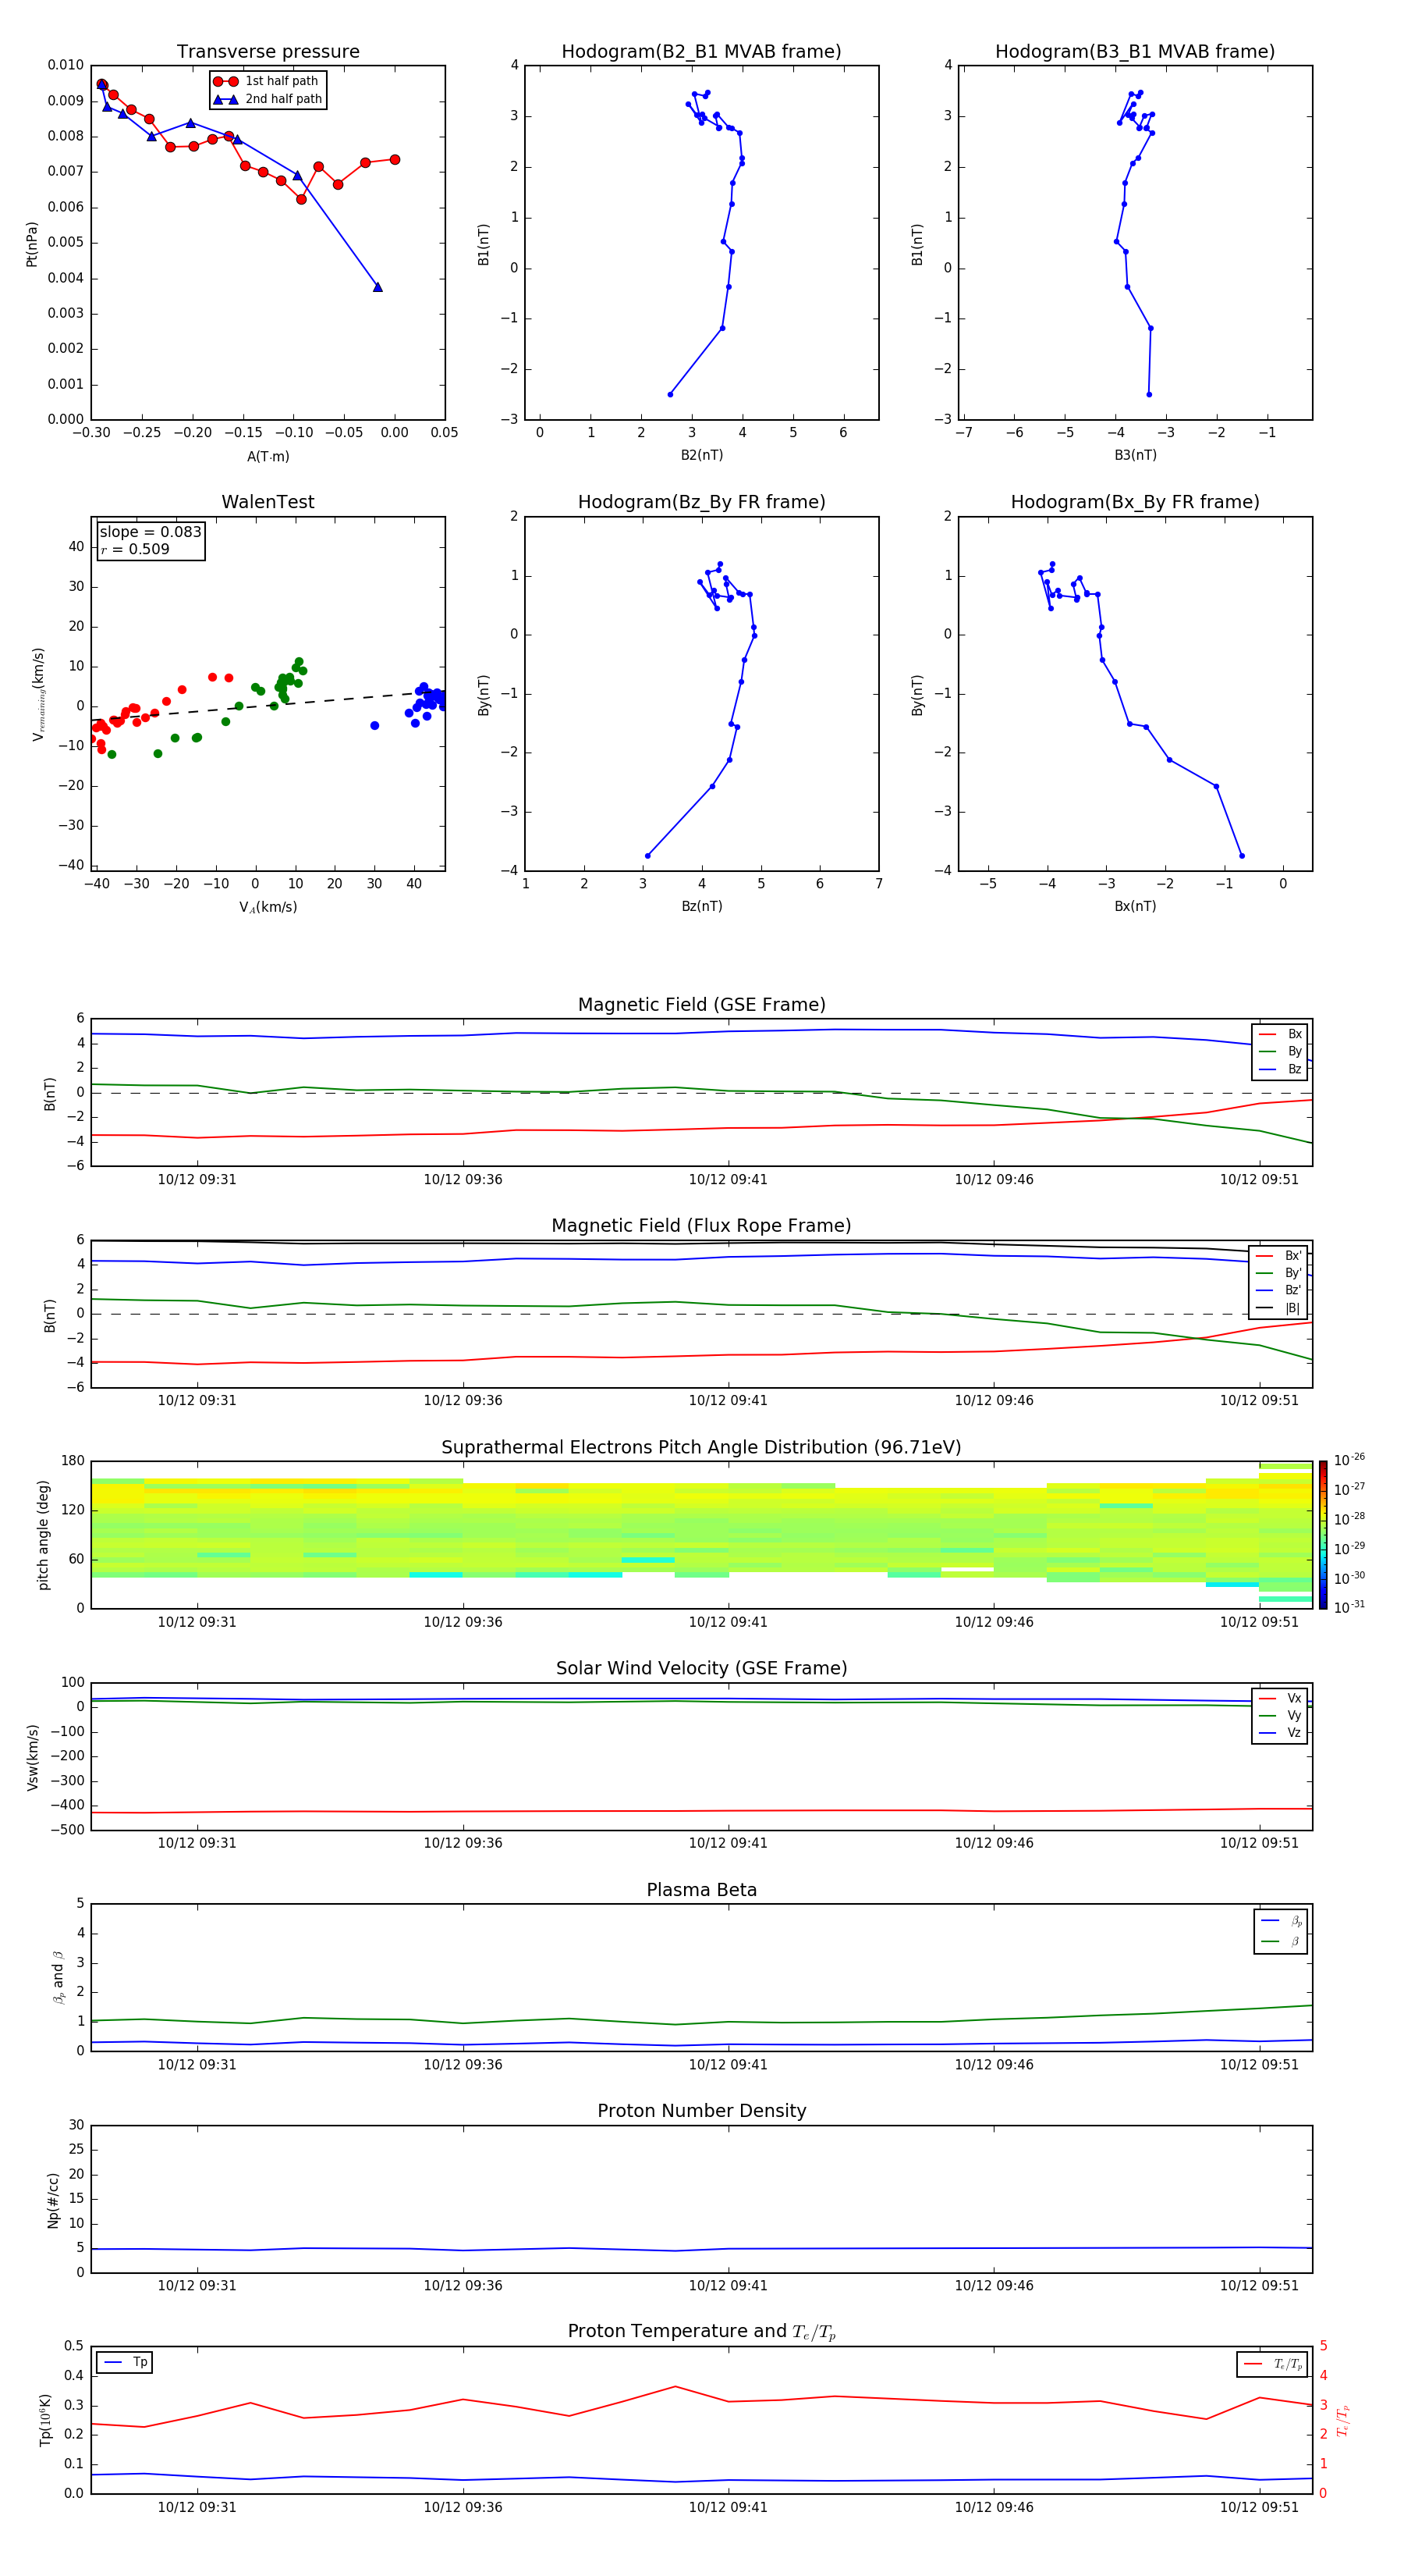Click the "A(T·m)" x-axis label
The width and height of the screenshot is (1404, 2576).
point(268,456)
